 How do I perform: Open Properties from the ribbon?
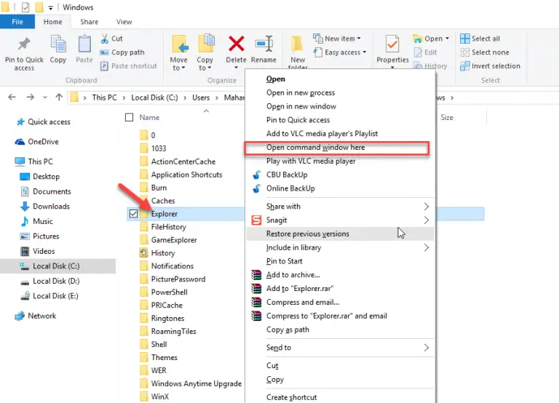point(392,45)
